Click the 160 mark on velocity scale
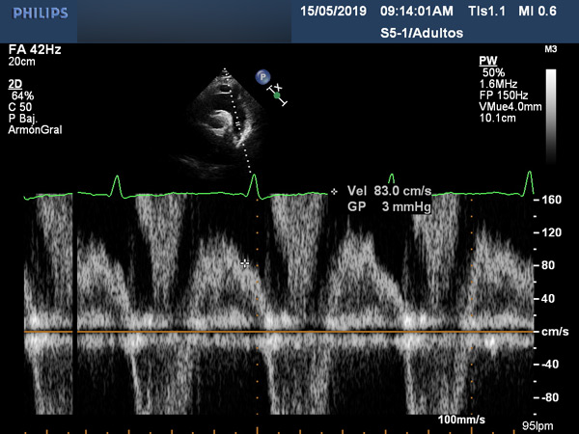The height and width of the screenshot is (434, 579). [x=553, y=202]
